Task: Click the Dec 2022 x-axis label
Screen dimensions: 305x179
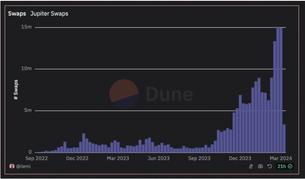Action: click(x=77, y=158)
